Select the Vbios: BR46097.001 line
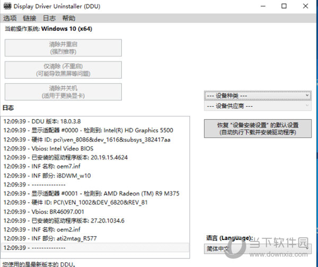Image resolution: width=318 pixels, height=267 pixels. [95, 211]
